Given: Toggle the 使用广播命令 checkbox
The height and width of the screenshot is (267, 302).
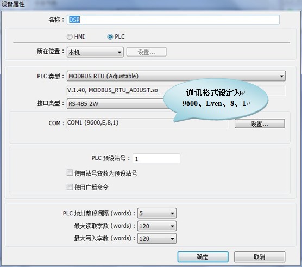Looking at the screenshot, I should pyautogui.click(x=70, y=187).
